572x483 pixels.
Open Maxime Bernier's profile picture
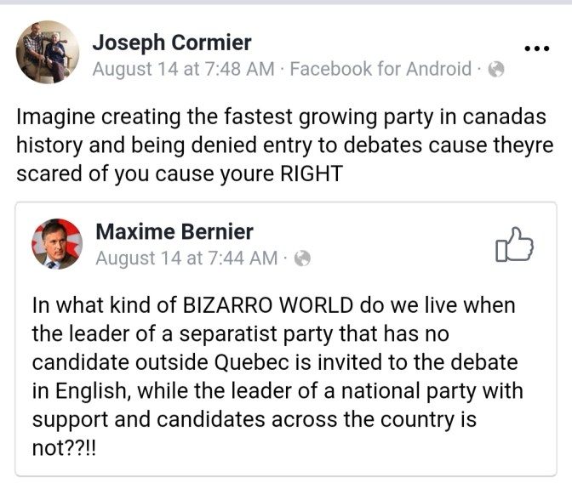point(57,244)
